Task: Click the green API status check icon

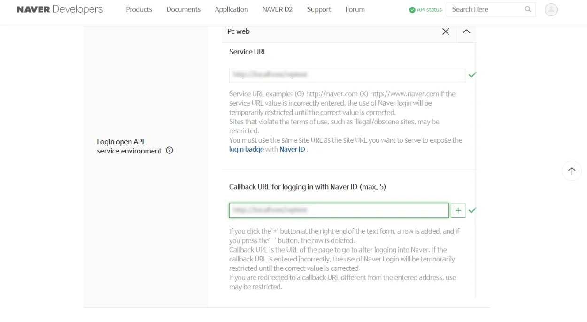Action: click(x=412, y=9)
